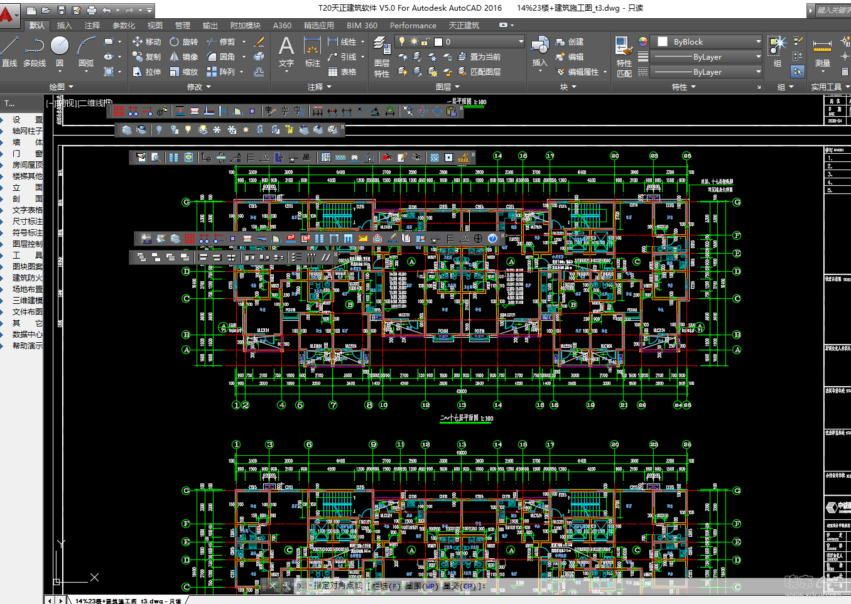The image size is (851, 604).
Task: Click the Plot printer icon in quick access
Action: tap(91, 10)
